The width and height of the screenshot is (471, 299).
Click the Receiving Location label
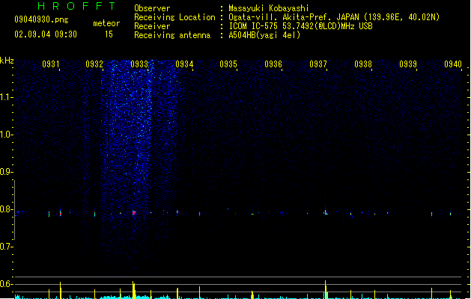174,17
